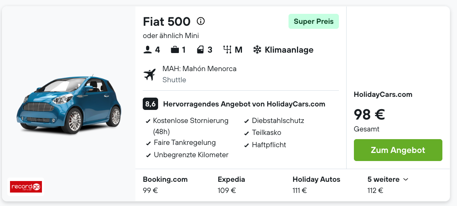Viewport: 457px width, 206px height.
Task: Click the manual gearbox icon
Action: pyautogui.click(x=227, y=50)
